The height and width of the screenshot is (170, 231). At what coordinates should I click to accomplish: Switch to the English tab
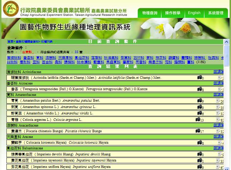click(x=194, y=13)
